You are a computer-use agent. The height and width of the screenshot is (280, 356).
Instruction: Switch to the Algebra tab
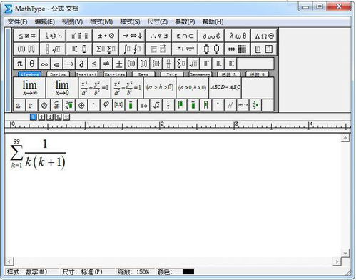click(29, 74)
